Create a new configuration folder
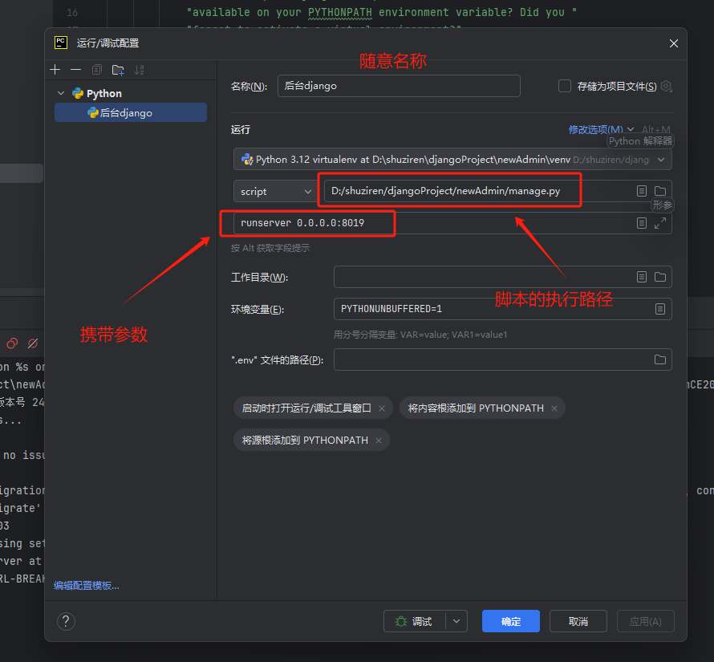 point(118,70)
